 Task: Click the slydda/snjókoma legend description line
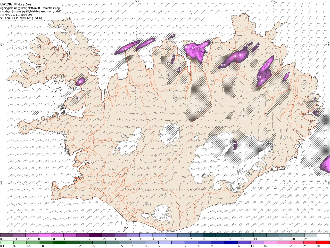[x=31, y=11]
